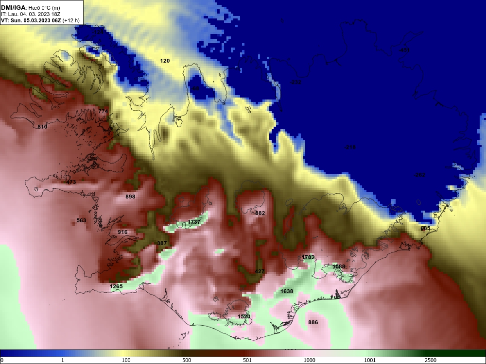This screenshot has height=364, width=486.
Task: Click the '1737' value label on the map
Action: [194, 222]
